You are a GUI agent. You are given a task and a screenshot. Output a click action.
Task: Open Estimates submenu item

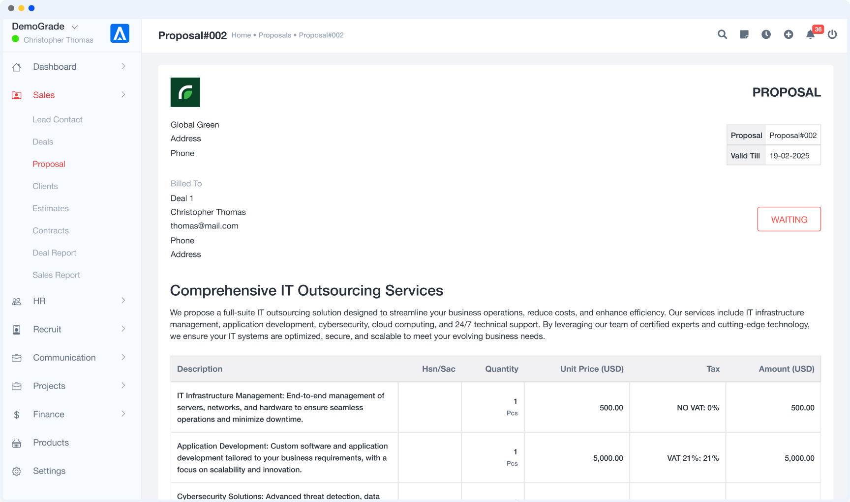click(51, 209)
